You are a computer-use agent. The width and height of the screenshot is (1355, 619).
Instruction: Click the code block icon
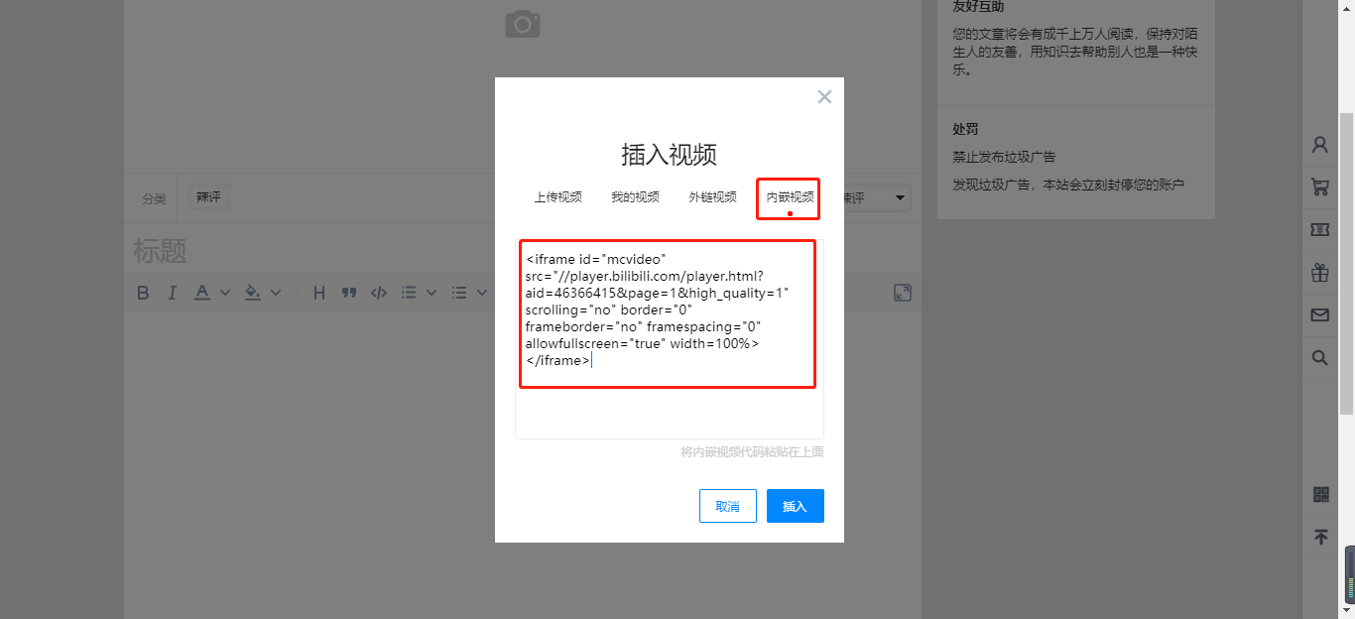(x=378, y=293)
